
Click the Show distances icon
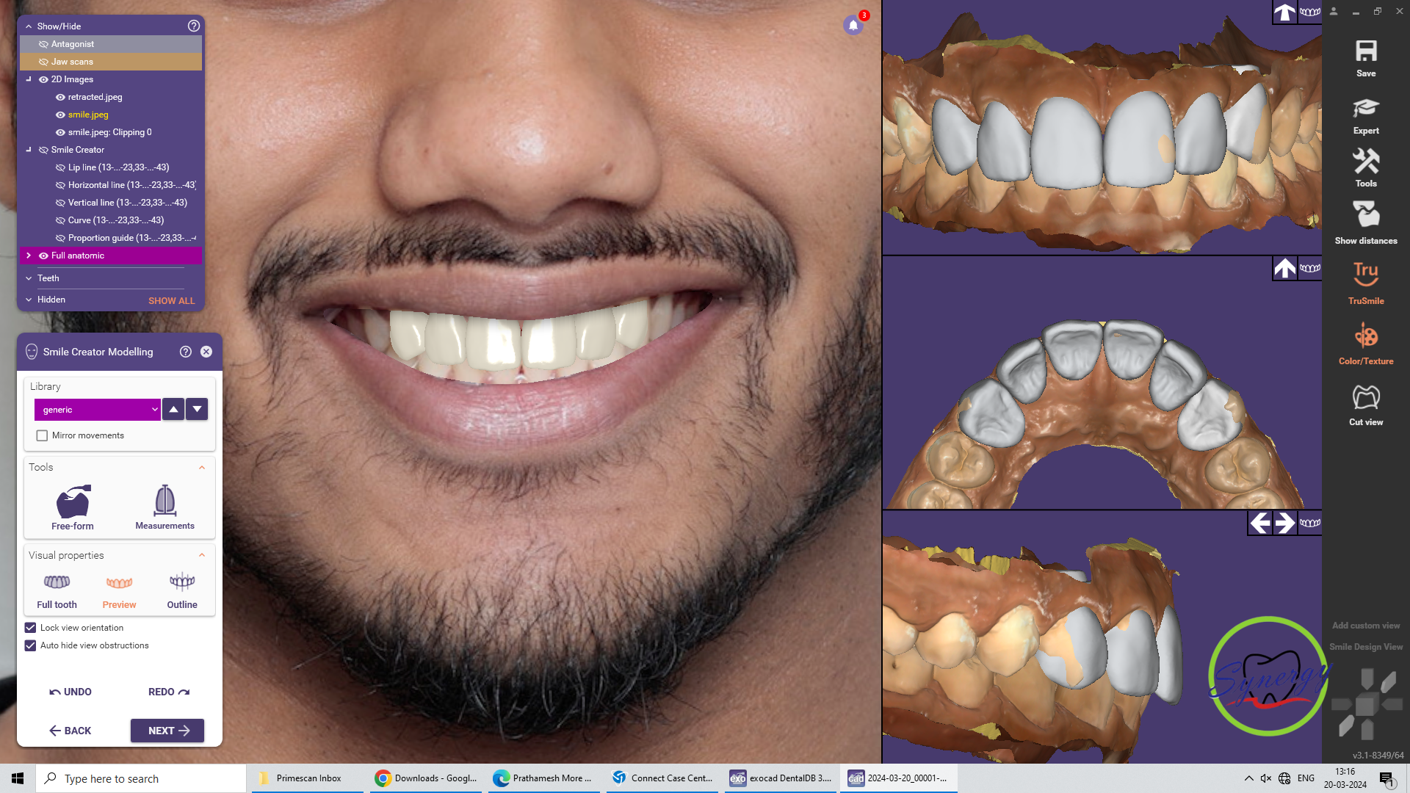1366,223
